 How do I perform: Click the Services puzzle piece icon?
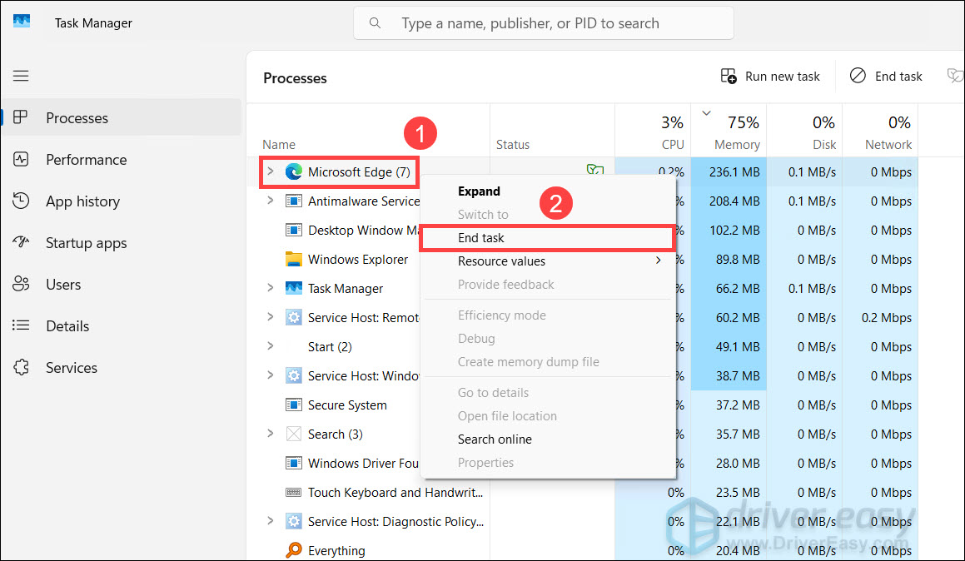point(21,367)
